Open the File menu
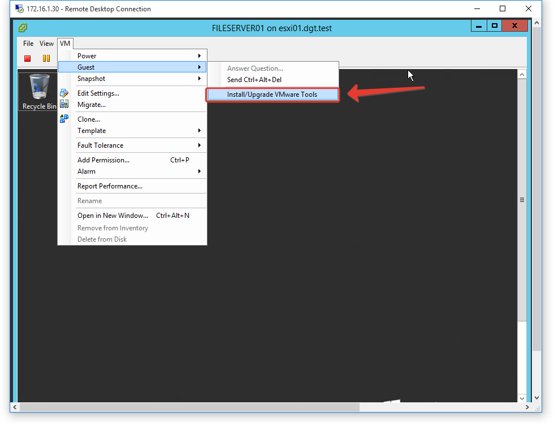The image size is (554, 425). 28,44
